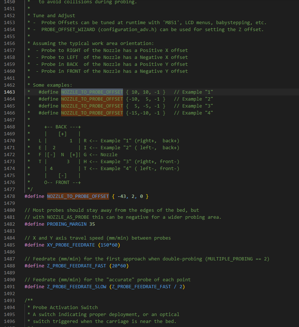Click the word LEFT on line 1458

[72, 57]
